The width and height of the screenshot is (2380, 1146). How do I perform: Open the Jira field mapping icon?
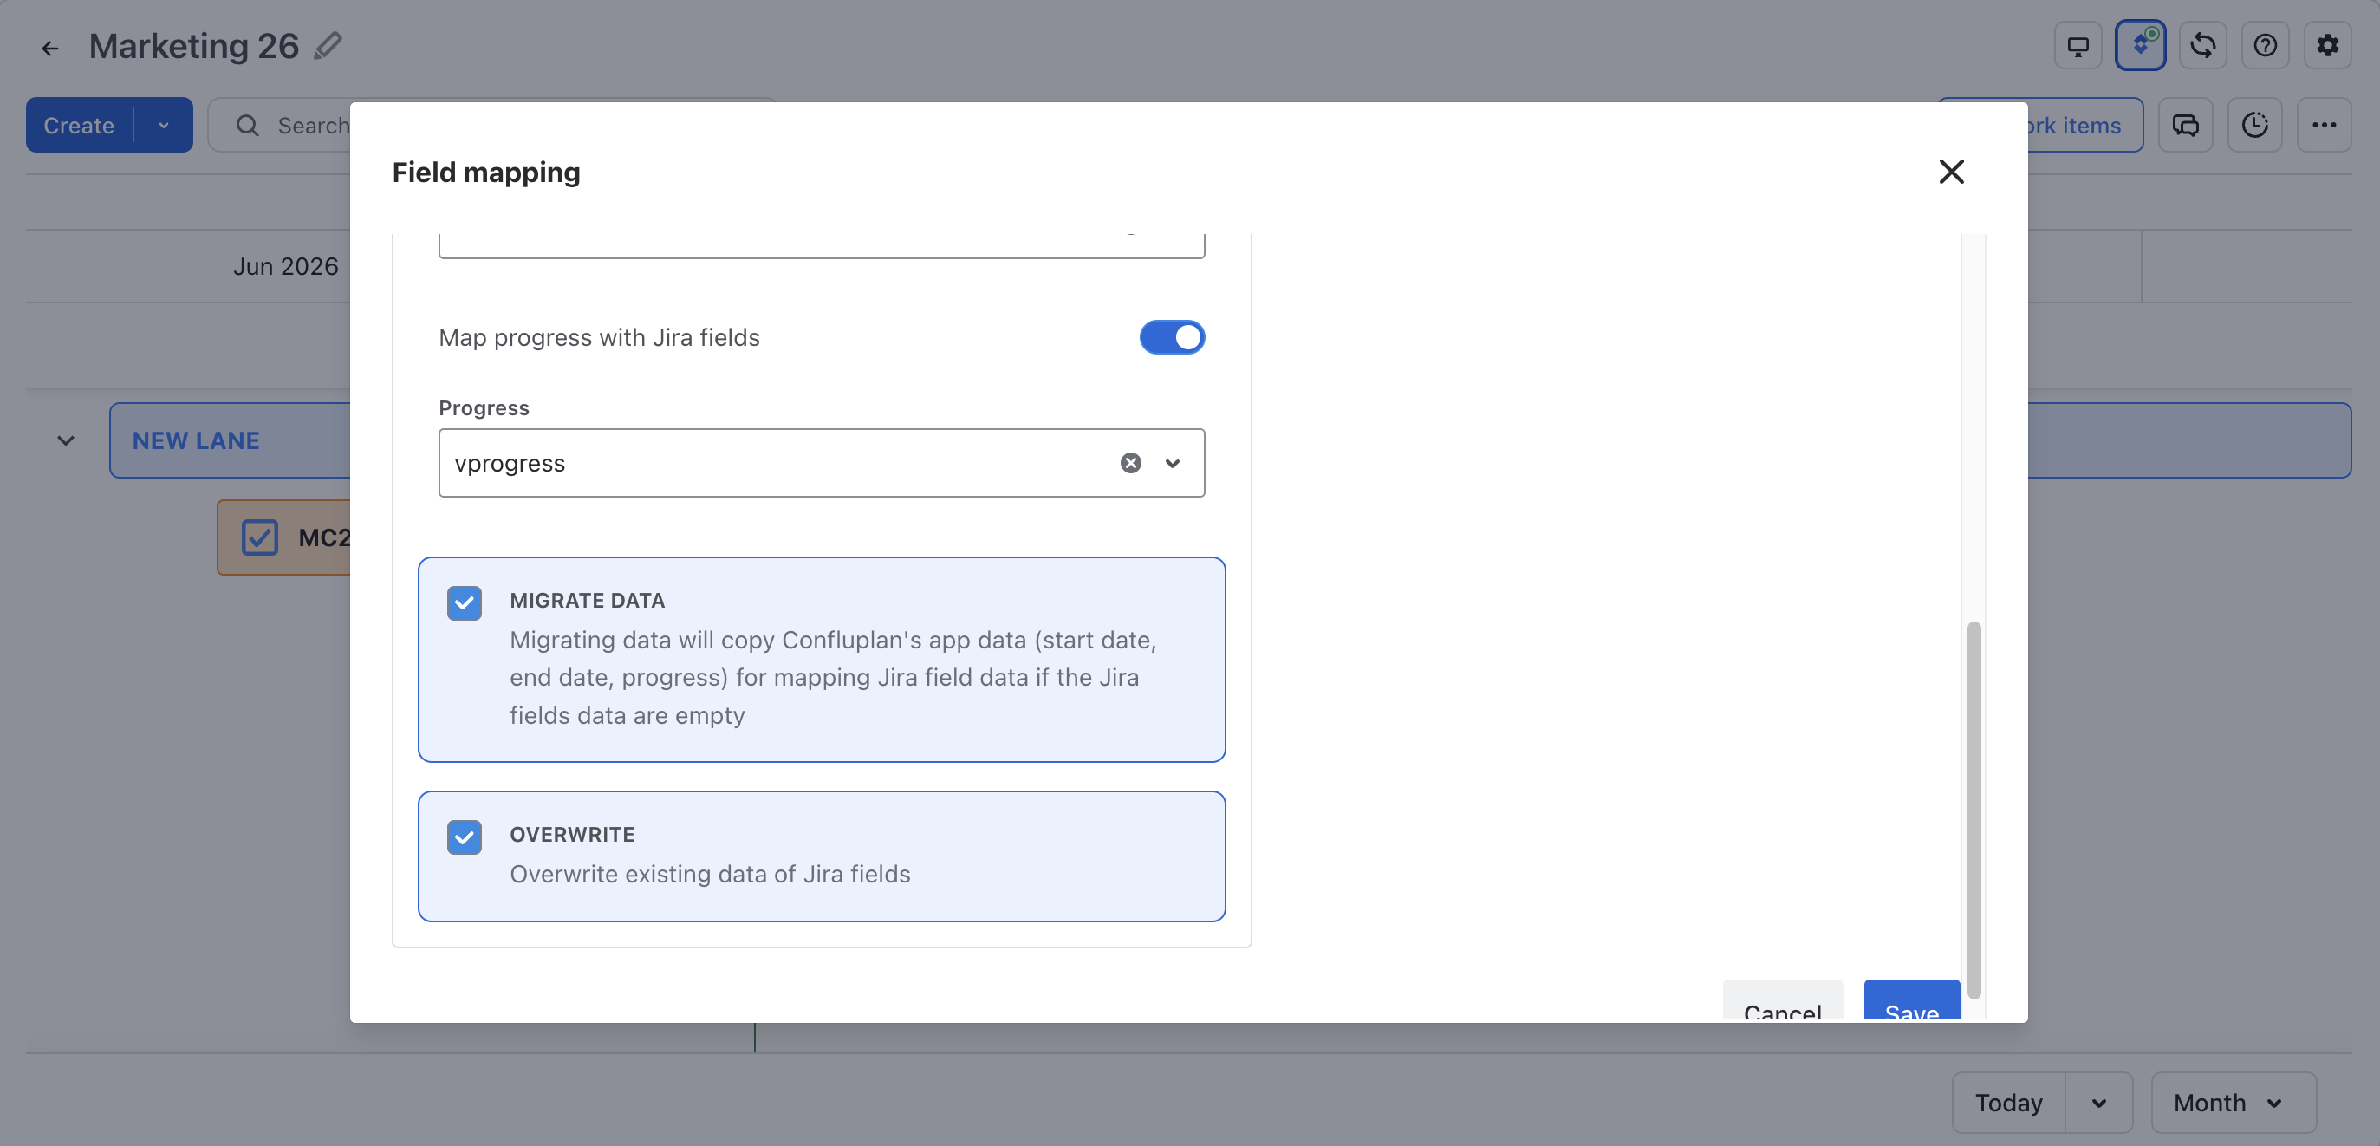(x=2141, y=45)
